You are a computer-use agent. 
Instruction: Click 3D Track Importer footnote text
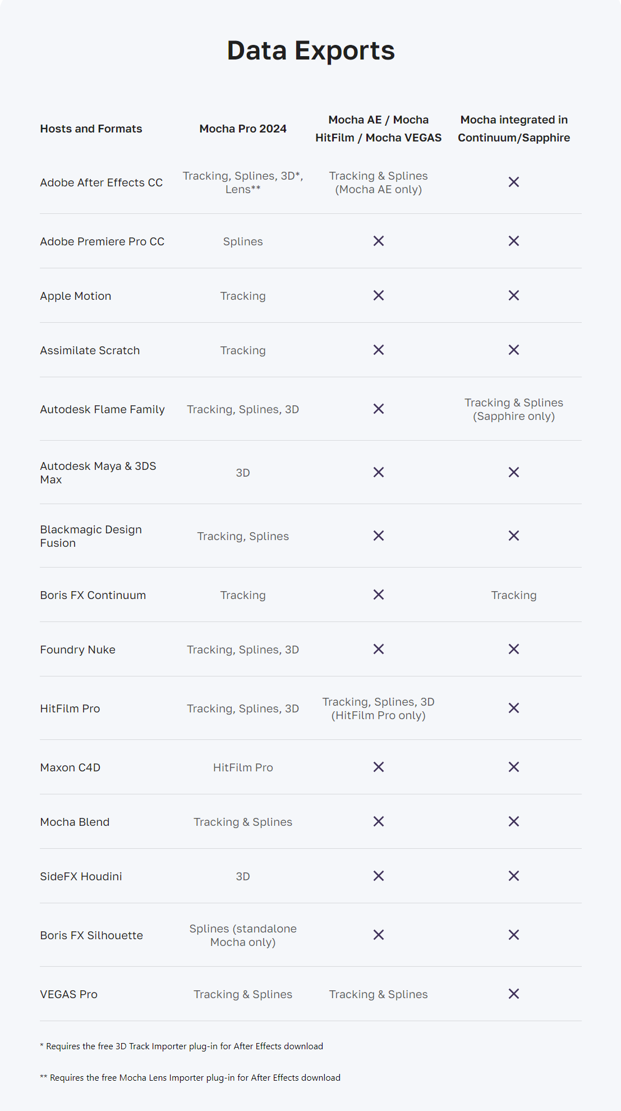point(181,1046)
